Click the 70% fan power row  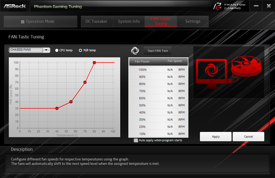(x=158, y=91)
